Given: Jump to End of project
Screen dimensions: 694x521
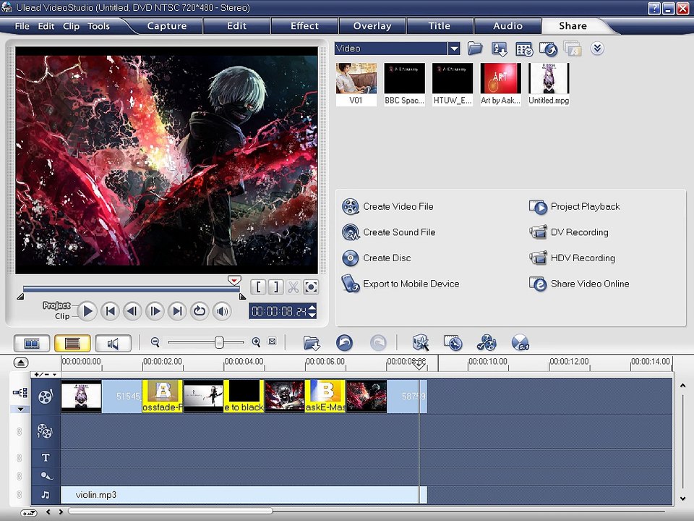Looking at the screenshot, I should (177, 311).
